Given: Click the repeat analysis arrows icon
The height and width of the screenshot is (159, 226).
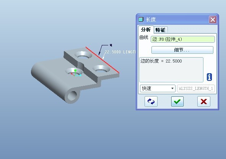Looking at the screenshot, I should (x=151, y=101).
